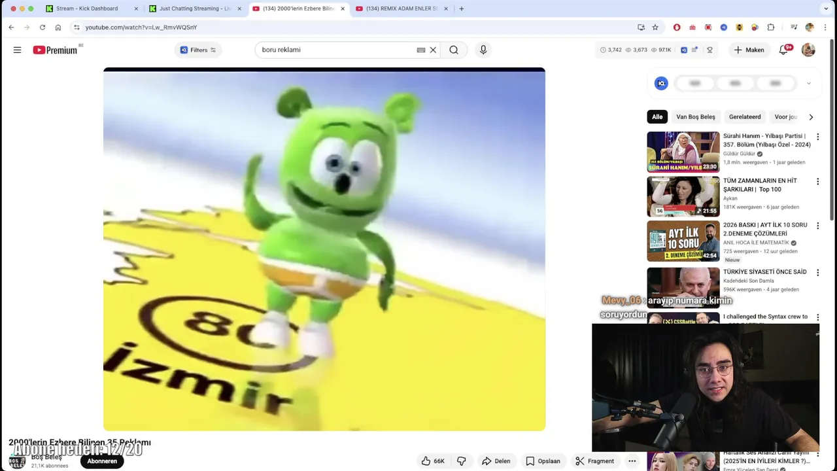Open the Extensions puzzle icon
837x471 pixels.
point(771,27)
